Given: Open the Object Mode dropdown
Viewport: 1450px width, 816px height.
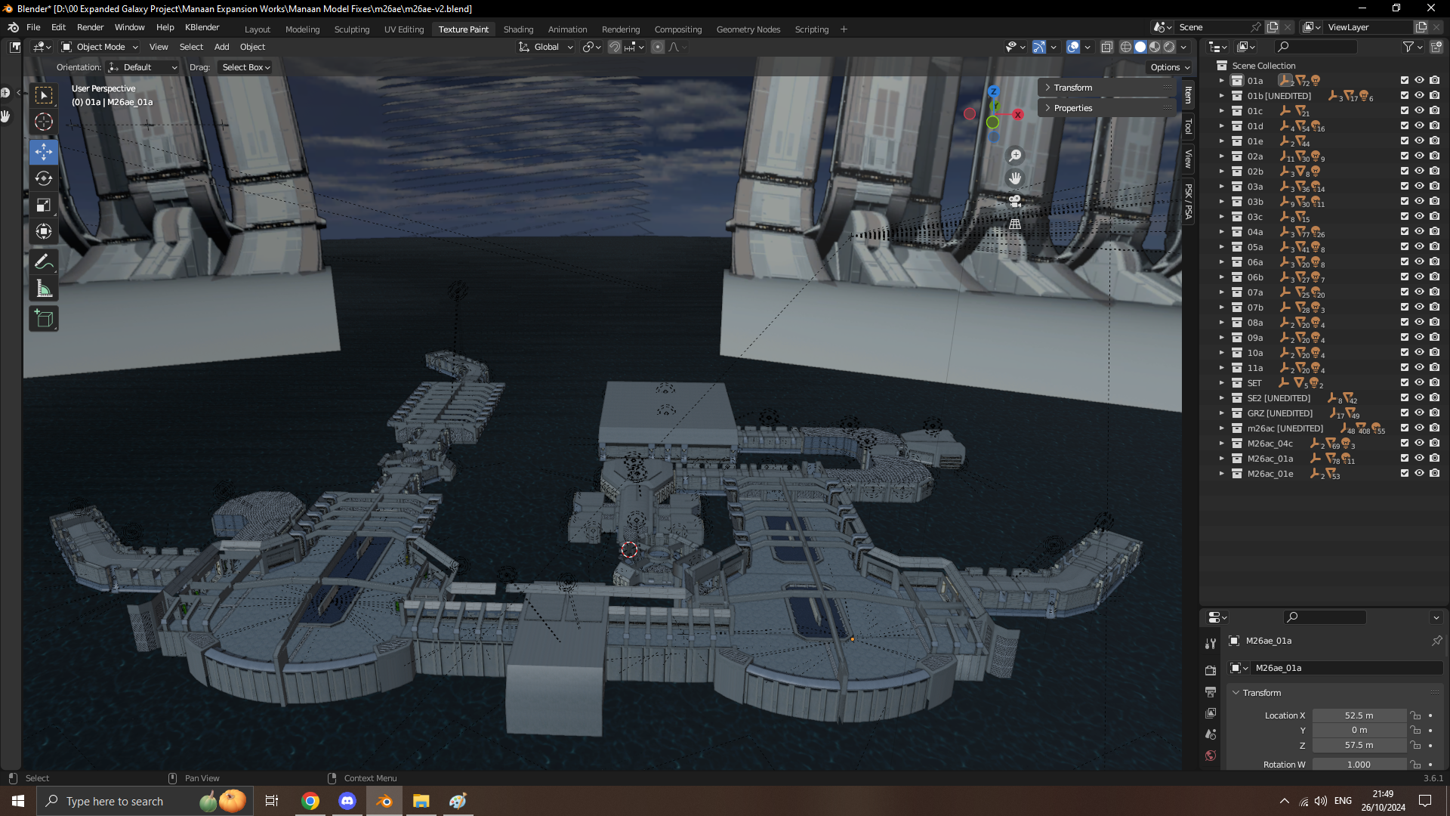Looking at the screenshot, I should coord(100,47).
